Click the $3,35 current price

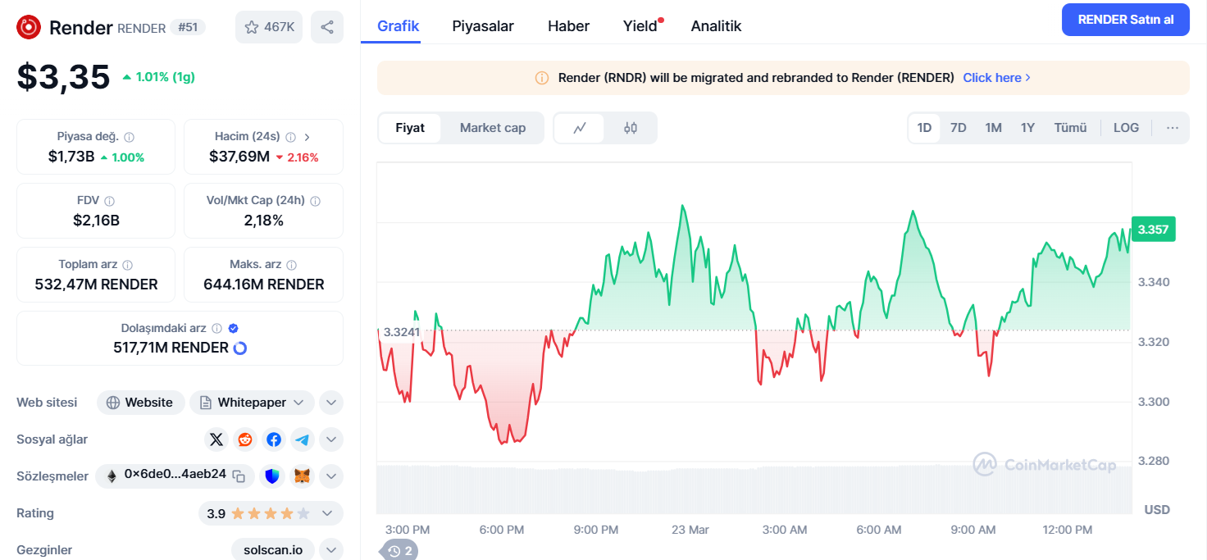[64, 77]
